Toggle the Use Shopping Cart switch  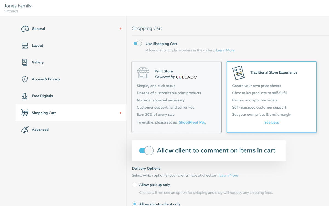tap(138, 43)
